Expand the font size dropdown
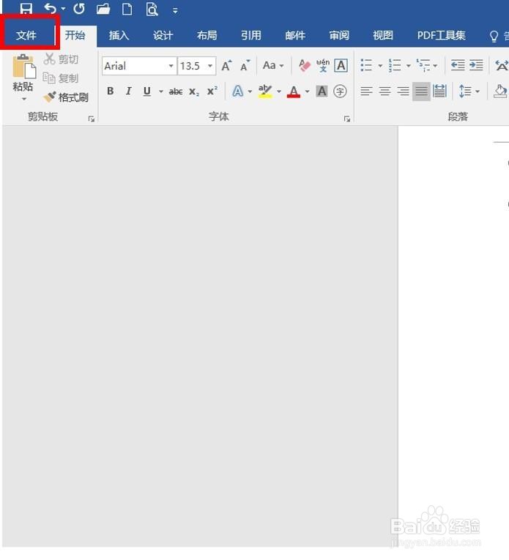Image resolution: width=509 pixels, height=560 pixels. click(210, 66)
